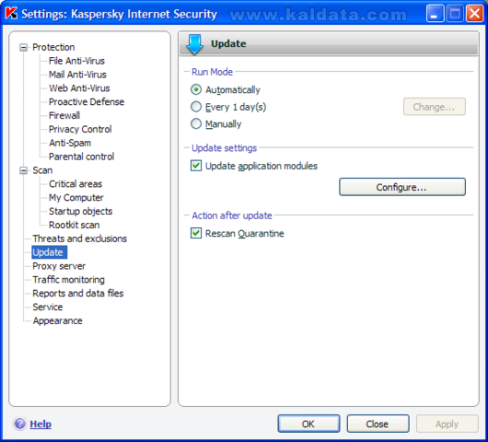Click the Apply button
The height and width of the screenshot is (442, 488).
[447, 424]
